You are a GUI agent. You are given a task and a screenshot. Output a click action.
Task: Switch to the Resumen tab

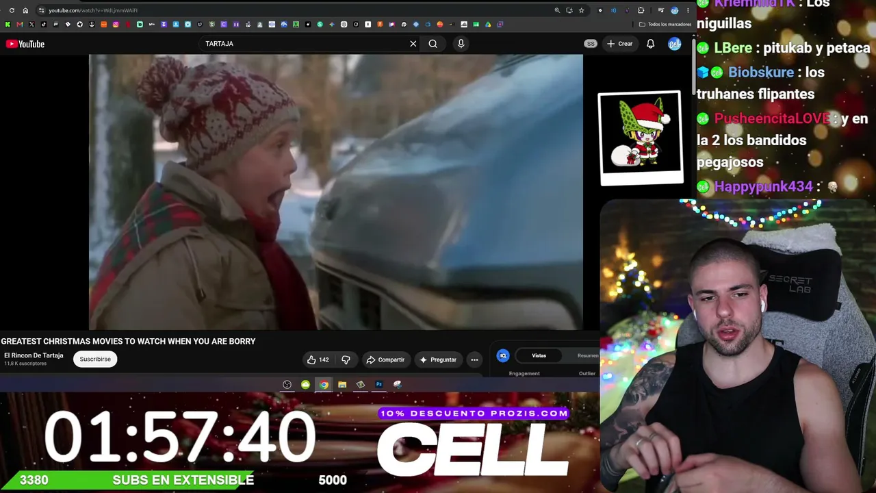(x=588, y=355)
